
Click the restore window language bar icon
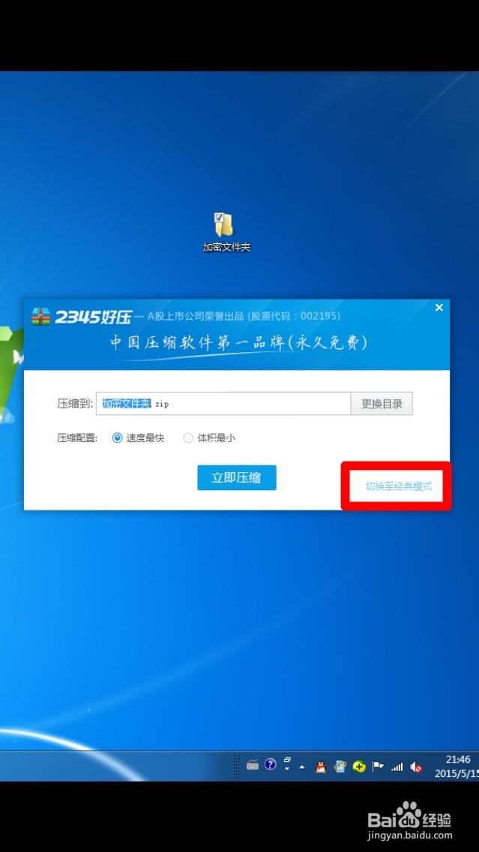click(x=287, y=760)
